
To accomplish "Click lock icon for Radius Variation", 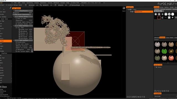I will tap(19, 33).
